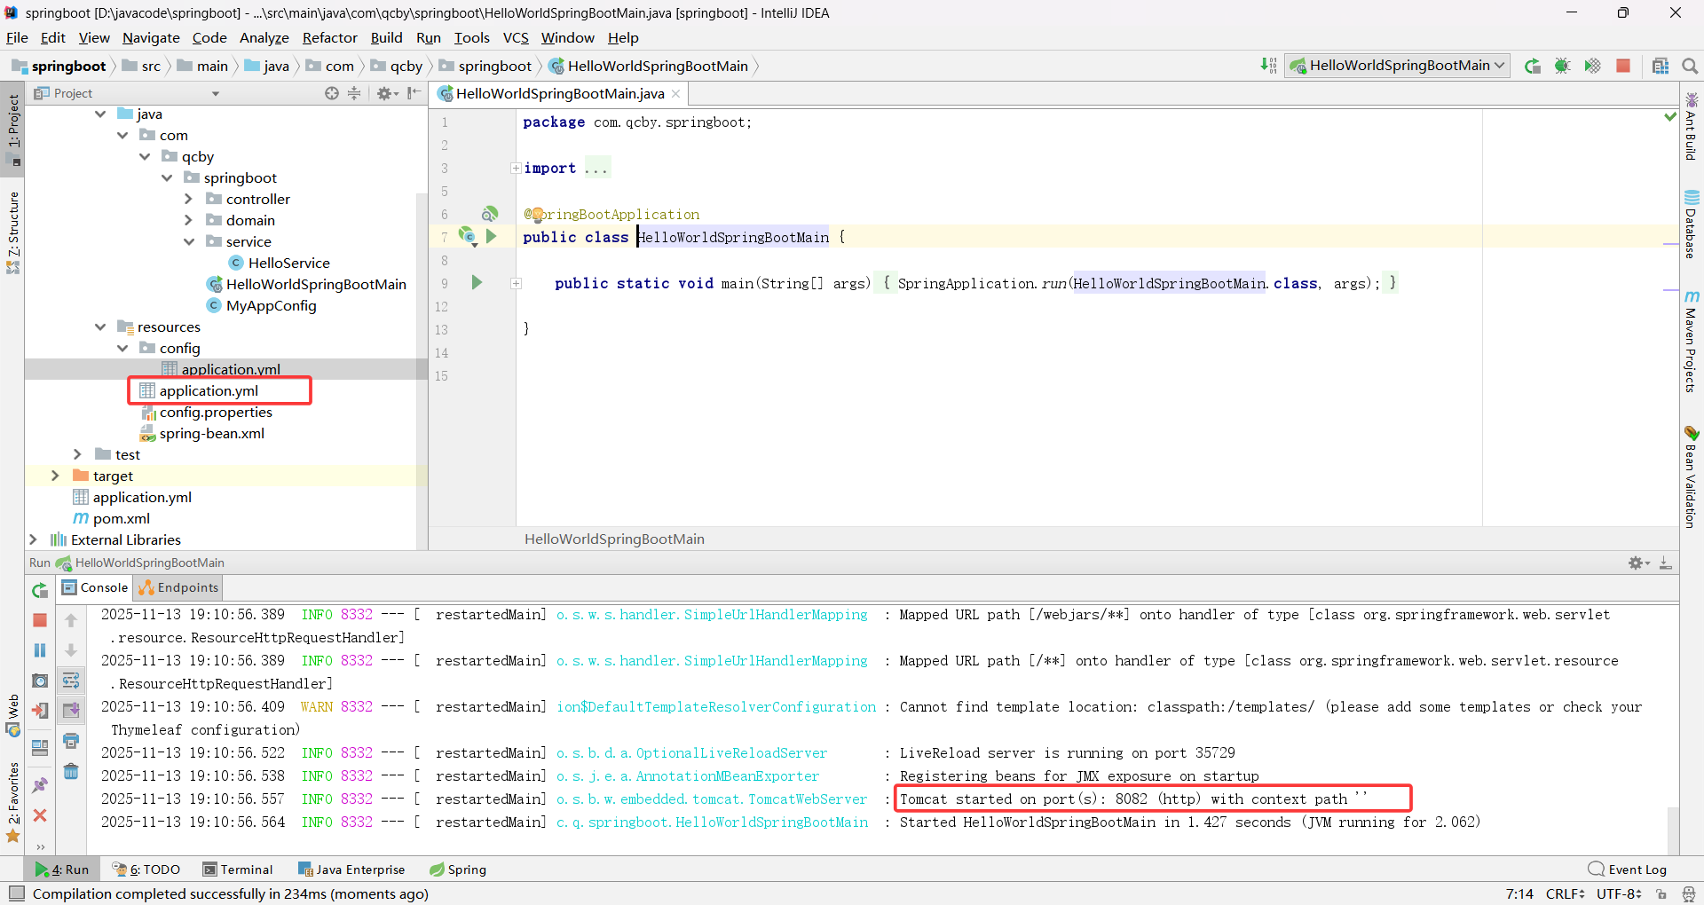This screenshot has width=1704, height=905.
Task: Dump threads with the camera icon
Action: coord(40,681)
